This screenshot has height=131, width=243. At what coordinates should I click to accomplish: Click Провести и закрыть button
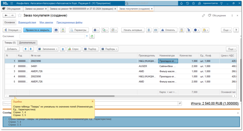[x=38, y=30]
